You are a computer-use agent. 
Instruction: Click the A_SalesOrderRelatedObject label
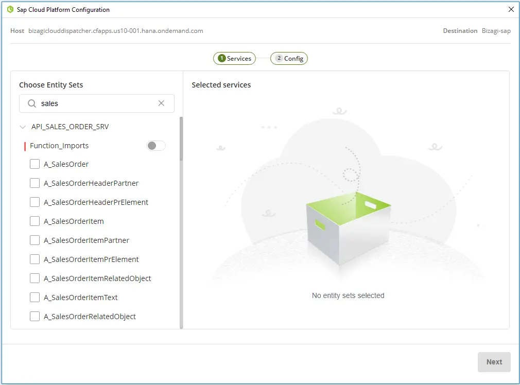90,317
